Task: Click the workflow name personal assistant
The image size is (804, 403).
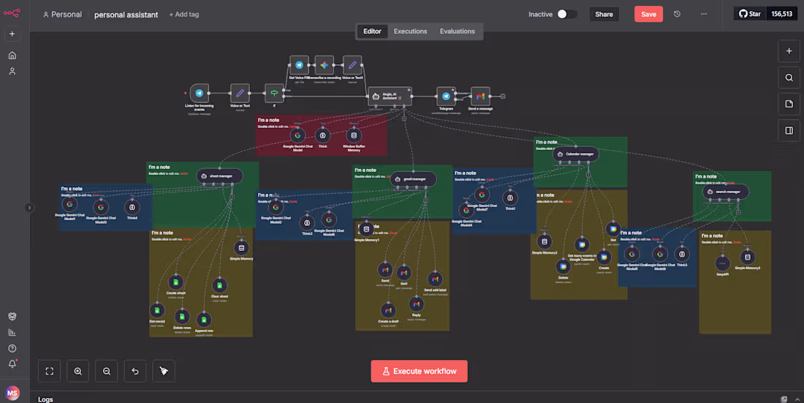Action: (126, 15)
